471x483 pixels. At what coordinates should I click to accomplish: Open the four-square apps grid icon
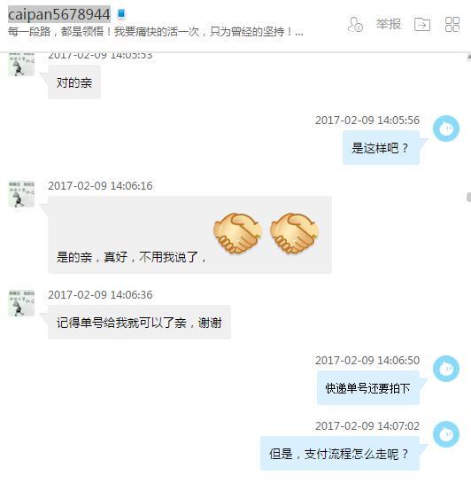pos(452,24)
